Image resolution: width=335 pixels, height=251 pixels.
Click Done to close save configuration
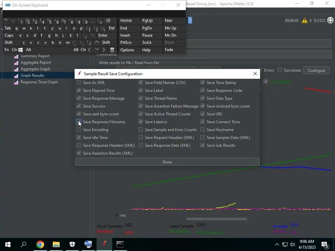point(167,162)
